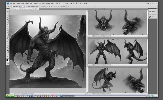
Task: Select the History Brush tool
Action: 8,31
